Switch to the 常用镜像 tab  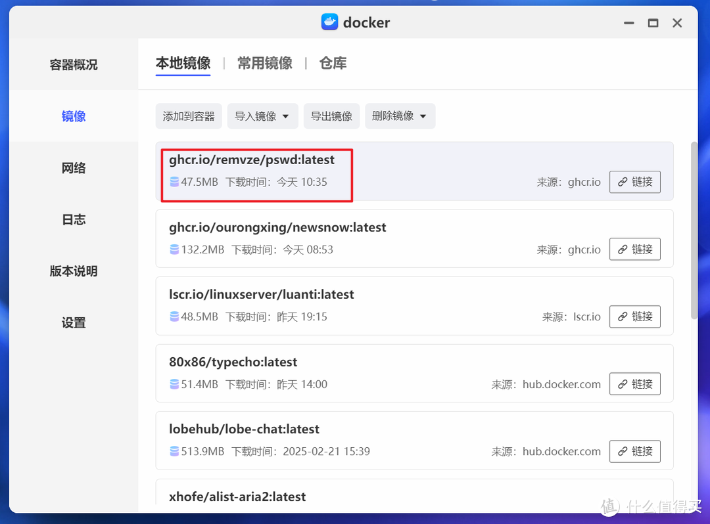coord(264,63)
